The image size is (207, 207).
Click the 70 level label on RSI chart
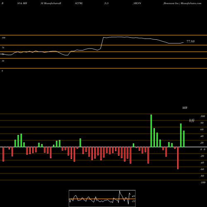[3, 48]
